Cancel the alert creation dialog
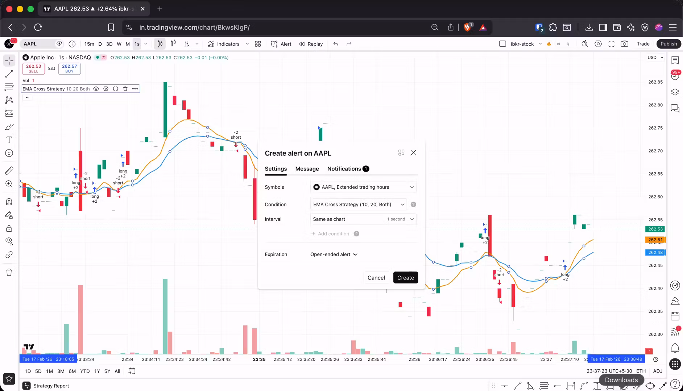Screen dimensions: 683x391 pos(376,278)
